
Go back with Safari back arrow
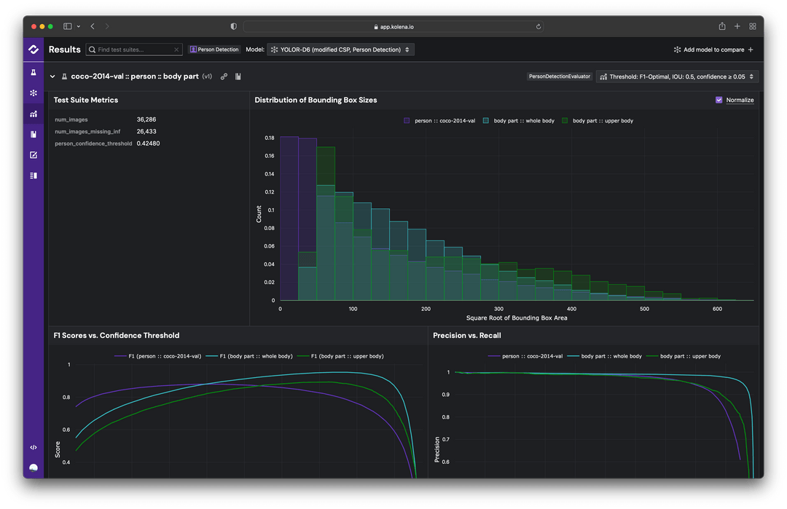93,26
